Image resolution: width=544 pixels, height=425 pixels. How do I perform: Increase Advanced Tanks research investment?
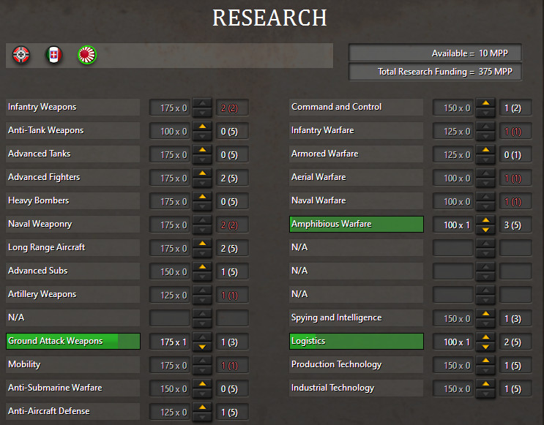pos(202,150)
